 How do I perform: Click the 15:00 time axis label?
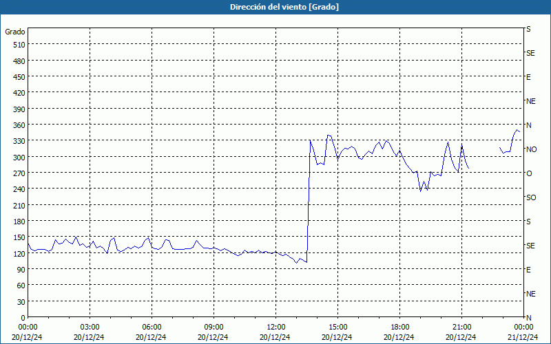pyautogui.click(x=337, y=327)
